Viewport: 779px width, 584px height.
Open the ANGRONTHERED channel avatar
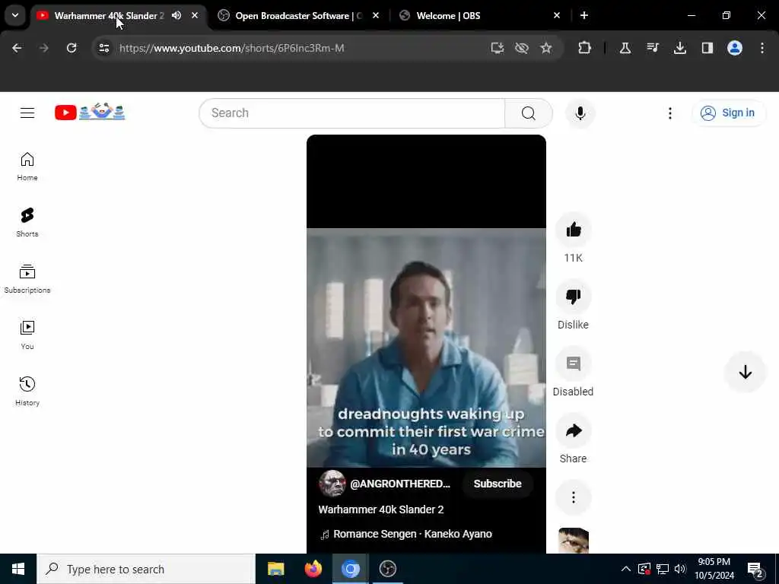[x=332, y=484]
